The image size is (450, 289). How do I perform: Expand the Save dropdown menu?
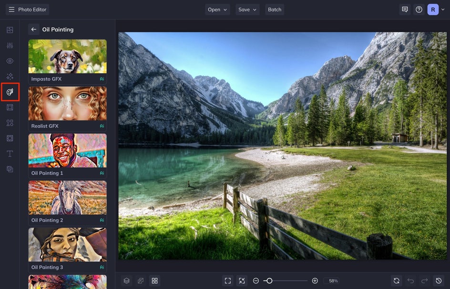pyautogui.click(x=247, y=10)
